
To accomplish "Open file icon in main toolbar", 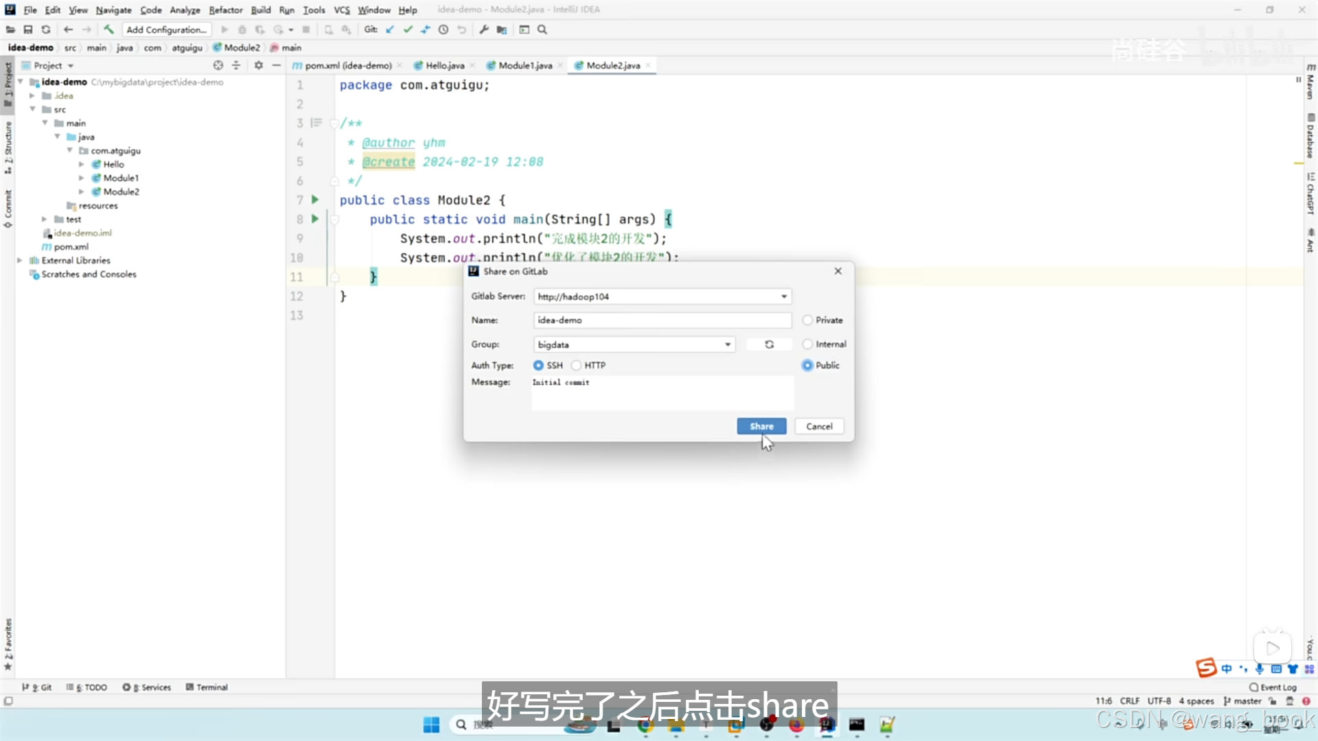I will click(x=10, y=30).
